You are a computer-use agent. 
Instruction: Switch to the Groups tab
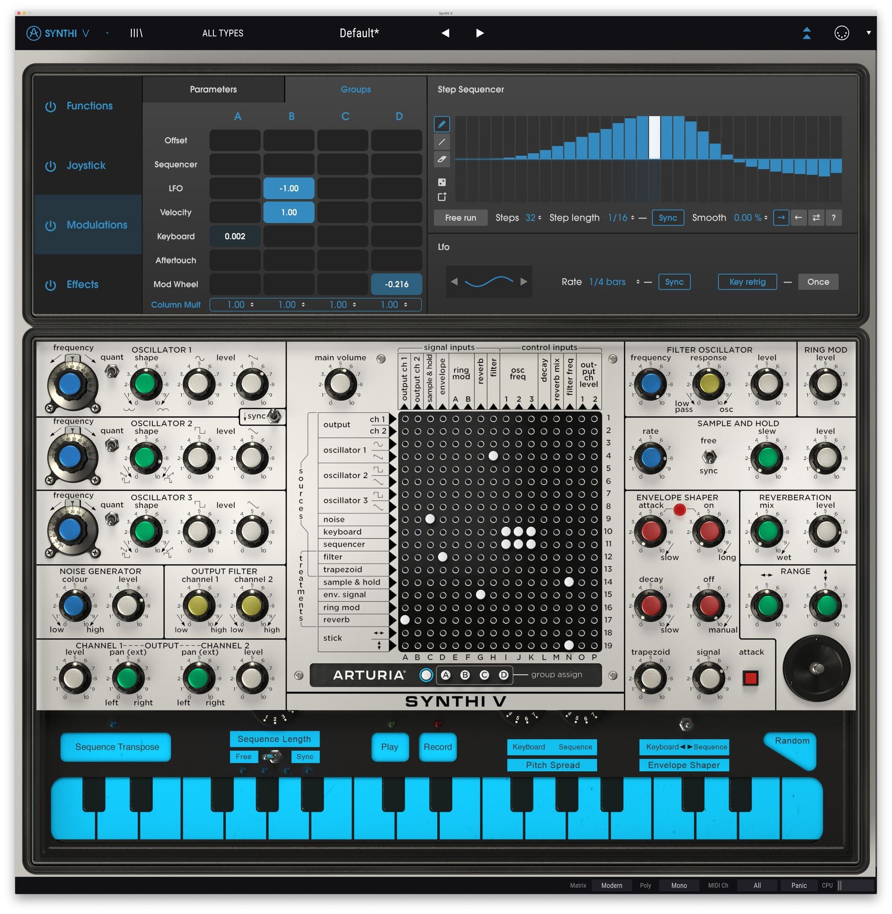(x=356, y=89)
